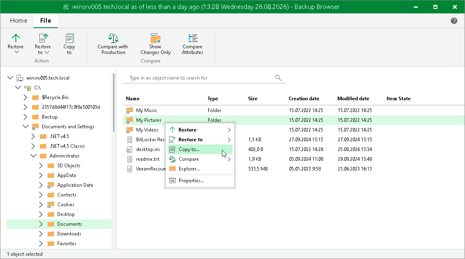Collapse the C:\ drive node
The image size is (465, 259).
[18, 87]
